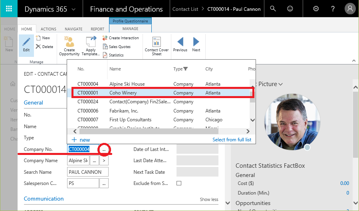Image resolution: width=359 pixels, height=211 pixels.
Task: Click the lookup list scroll-down chevron
Action: [x=252, y=120]
